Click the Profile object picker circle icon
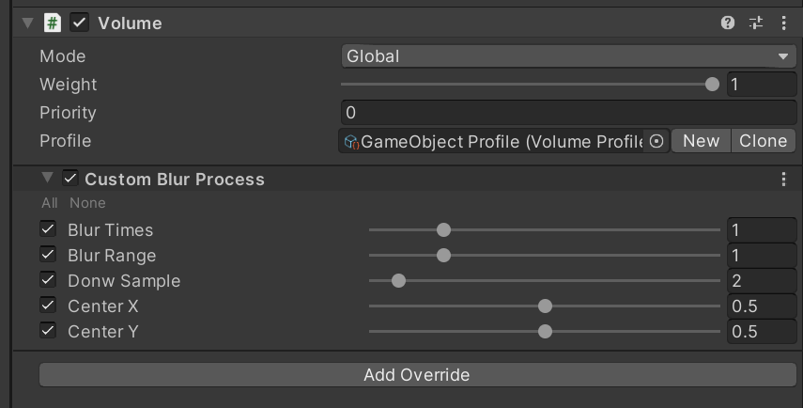Screen dimensions: 803x408 coord(656,141)
